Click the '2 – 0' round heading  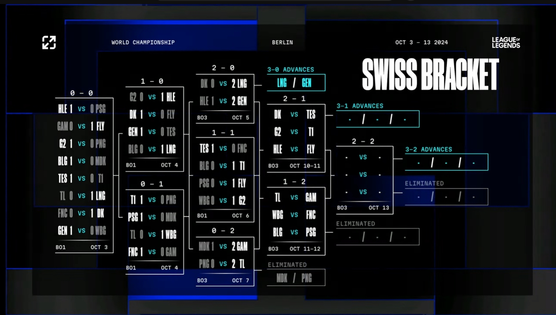click(223, 68)
